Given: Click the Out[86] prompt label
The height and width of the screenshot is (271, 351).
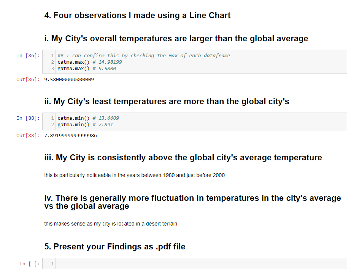Looking at the screenshot, I should point(28,79).
